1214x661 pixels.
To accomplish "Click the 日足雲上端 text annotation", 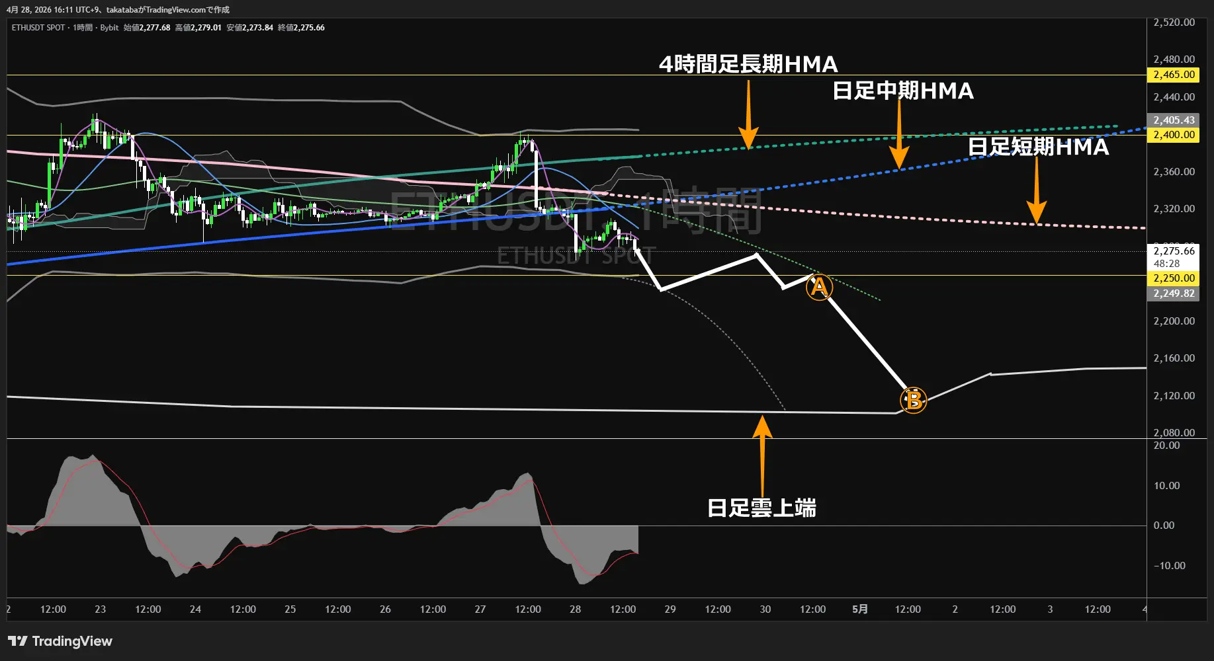I will point(761,508).
